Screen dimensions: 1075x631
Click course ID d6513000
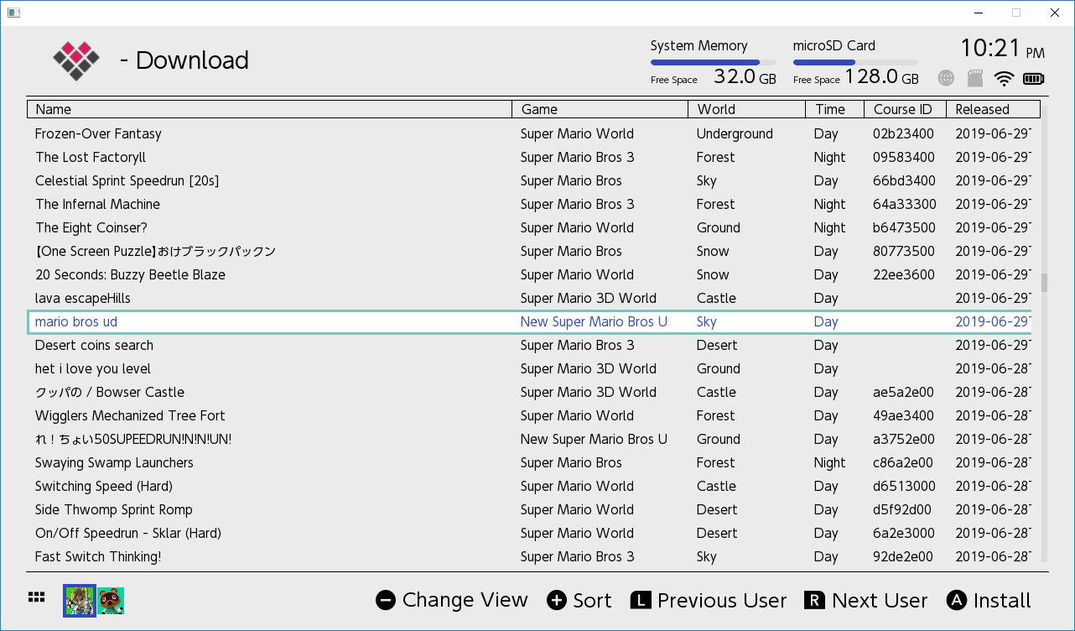(x=903, y=486)
